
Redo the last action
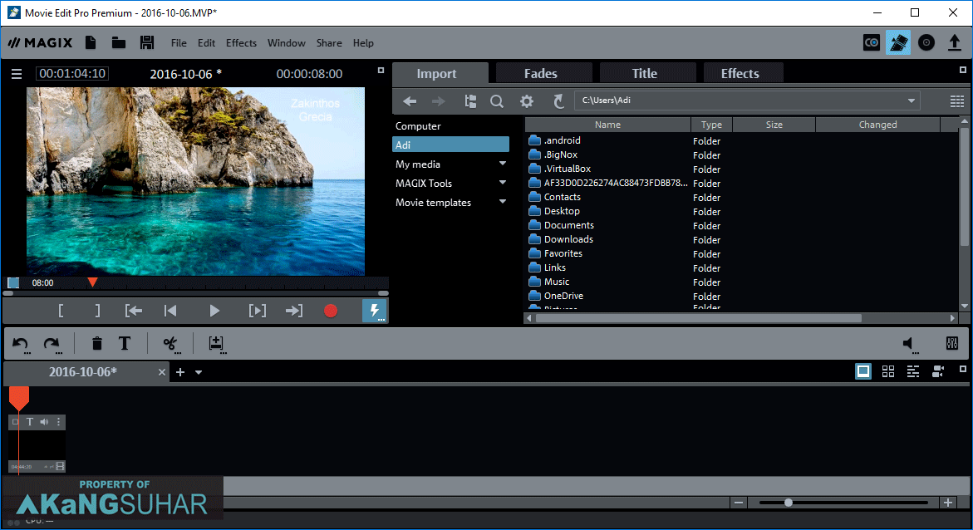[52, 344]
